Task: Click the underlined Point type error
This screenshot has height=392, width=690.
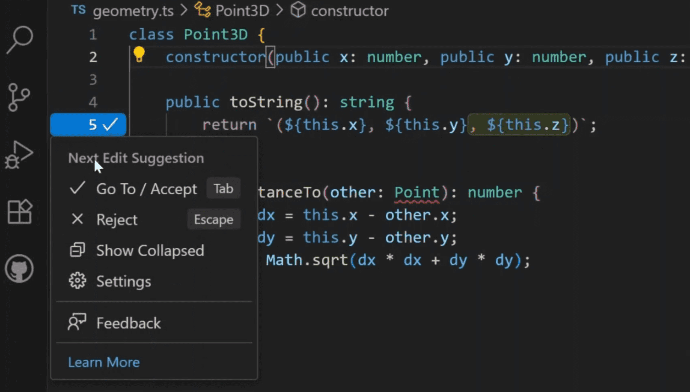Action: [x=417, y=193]
